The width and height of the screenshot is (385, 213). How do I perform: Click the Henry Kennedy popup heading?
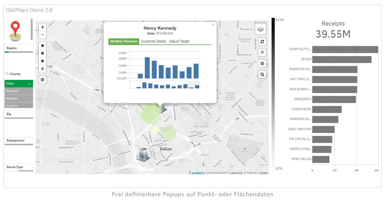point(160,28)
